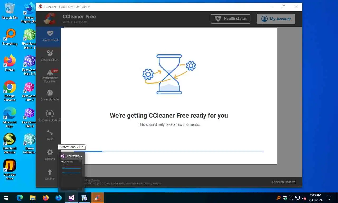Launch Firefox Nightly from taskbar
The width and height of the screenshot is (338, 203).
(x=58, y=198)
